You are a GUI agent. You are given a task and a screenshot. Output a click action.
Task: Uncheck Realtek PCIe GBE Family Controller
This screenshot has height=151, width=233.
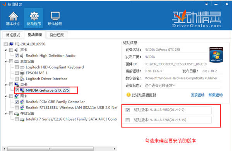[x=17, y=102]
